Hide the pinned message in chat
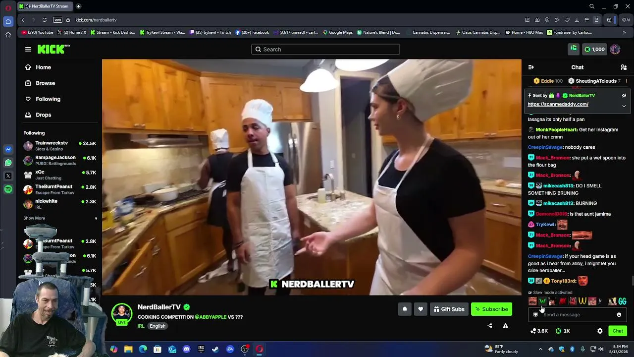Screen dimensions: 634x357 point(624,96)
